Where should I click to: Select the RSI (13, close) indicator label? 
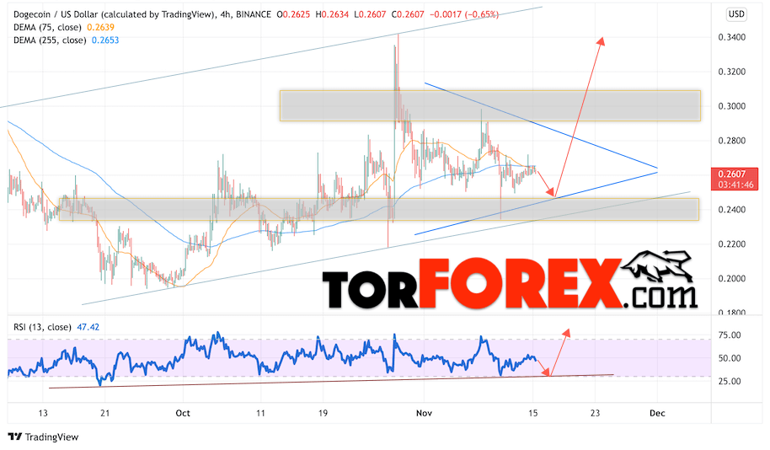pos(42,327)
